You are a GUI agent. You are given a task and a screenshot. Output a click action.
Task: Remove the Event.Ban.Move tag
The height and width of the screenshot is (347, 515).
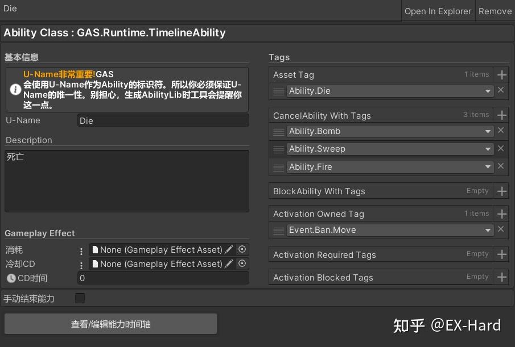(x=501, y=231)
